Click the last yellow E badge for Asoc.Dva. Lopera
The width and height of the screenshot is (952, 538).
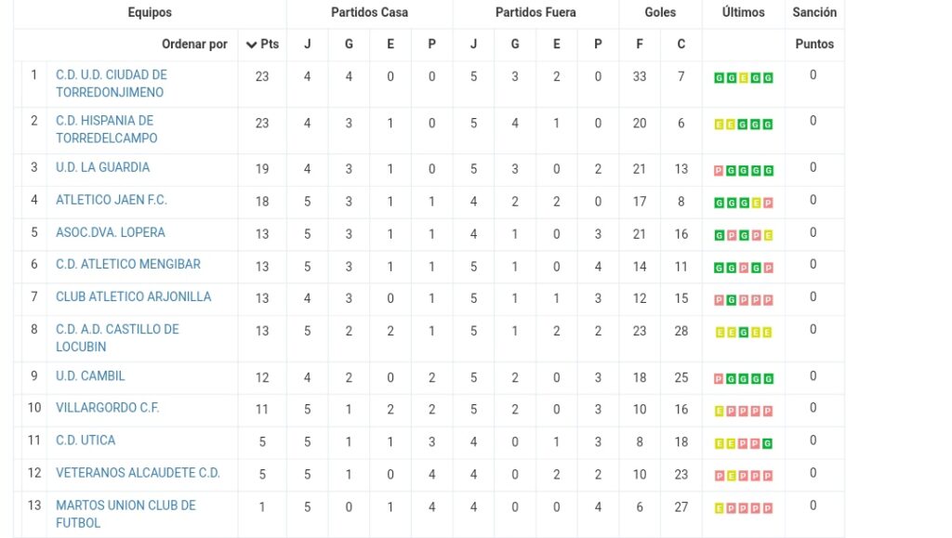[x=768, y=235]
